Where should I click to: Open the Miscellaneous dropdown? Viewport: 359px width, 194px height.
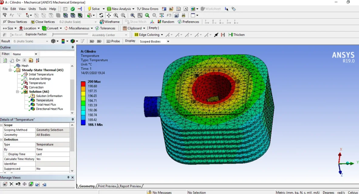click(79, 28)
